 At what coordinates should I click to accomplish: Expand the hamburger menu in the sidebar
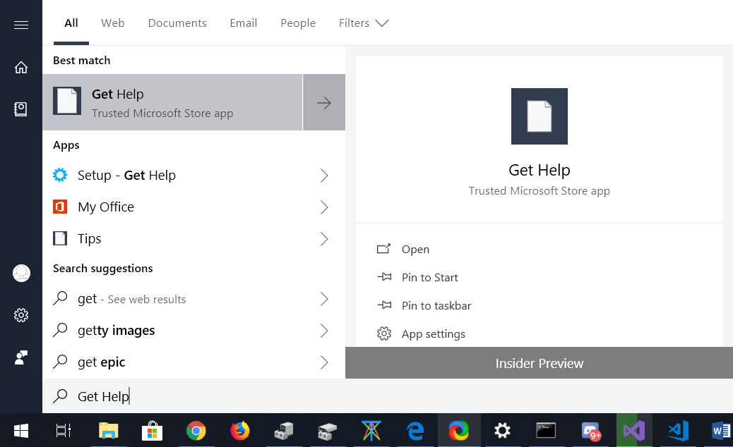tap(20, 24)
